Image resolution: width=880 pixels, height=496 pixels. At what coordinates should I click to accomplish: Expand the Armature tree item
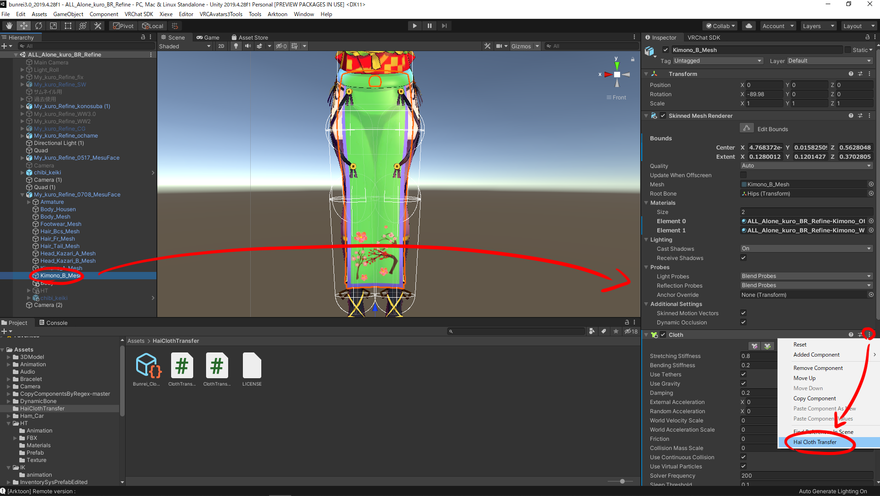[x=29, y=202]
